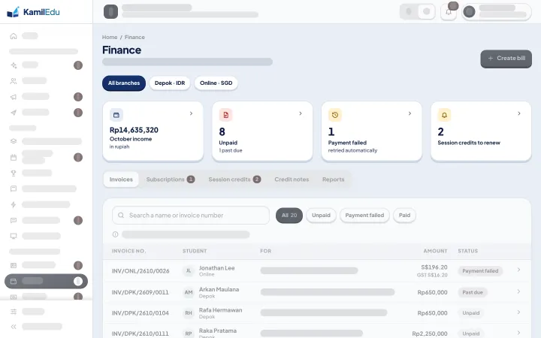Click the INVOICE NO. column header

coord(128,251)
